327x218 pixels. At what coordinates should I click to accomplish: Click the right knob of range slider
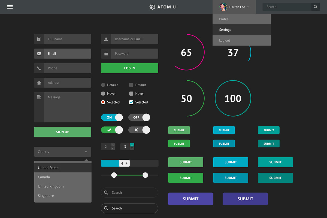145,175
